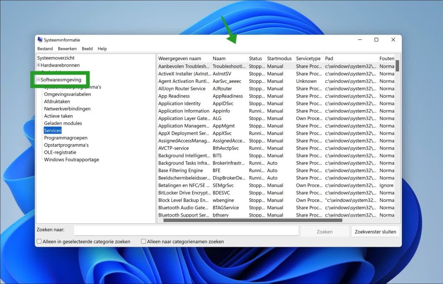Select Geladen modules in the sidebar
This screenshot has height=284, width=443.
tap(63, 123)
